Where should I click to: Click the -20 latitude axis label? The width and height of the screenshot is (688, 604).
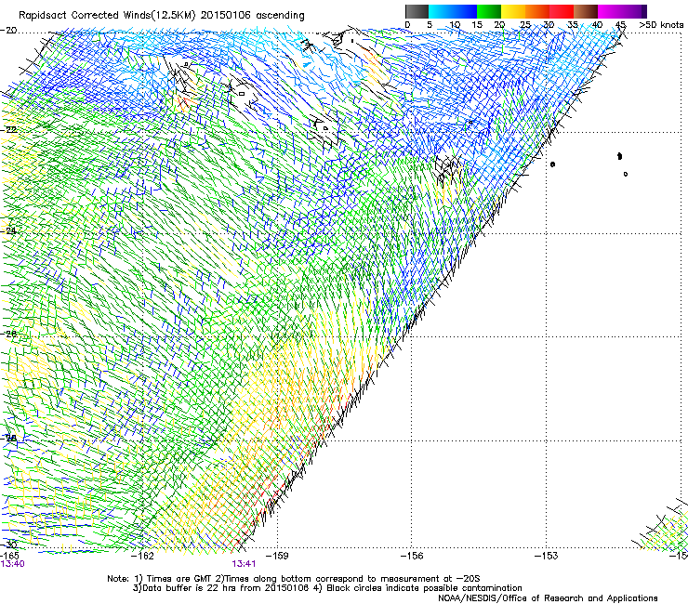coord(8,31)
